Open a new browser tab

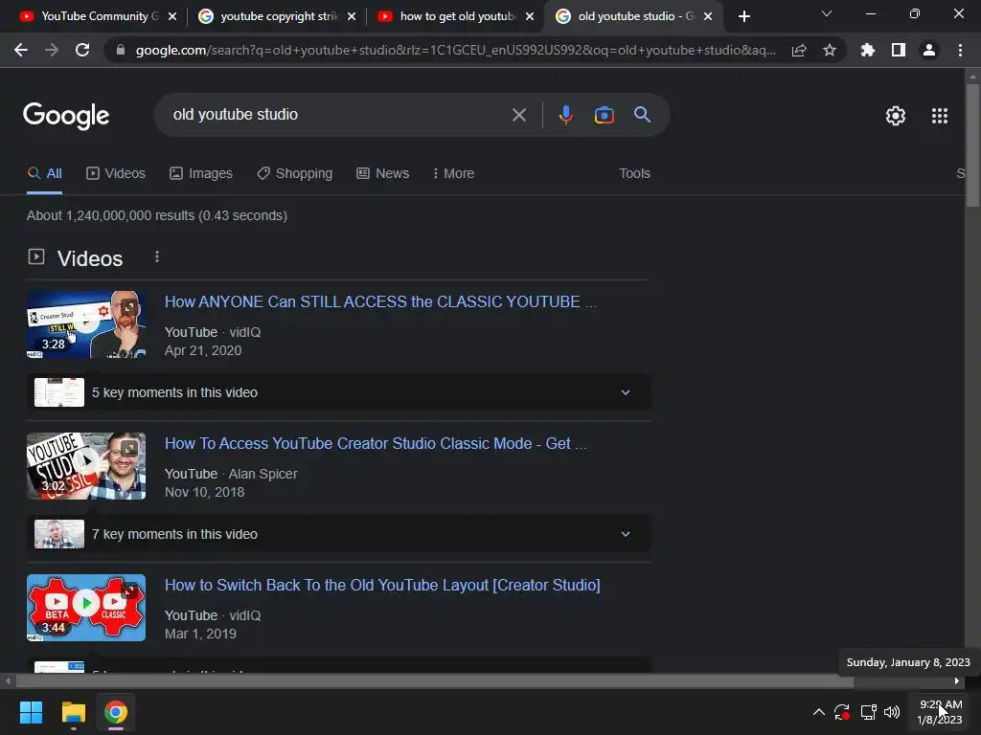pyautogui.click(x=743, y=16)
